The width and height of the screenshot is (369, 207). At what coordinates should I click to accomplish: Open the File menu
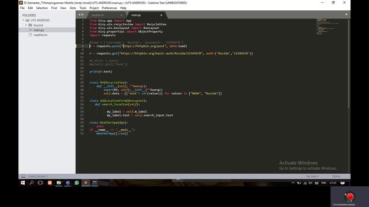point(22,8)
